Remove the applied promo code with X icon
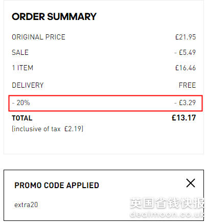 coord(191,183)
